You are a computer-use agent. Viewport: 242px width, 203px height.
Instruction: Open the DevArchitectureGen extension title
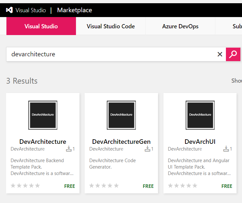[121, 142]
